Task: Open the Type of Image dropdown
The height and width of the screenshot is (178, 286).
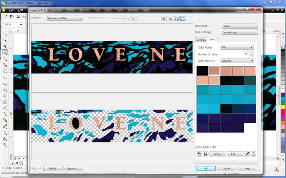Action: [239, 33]
